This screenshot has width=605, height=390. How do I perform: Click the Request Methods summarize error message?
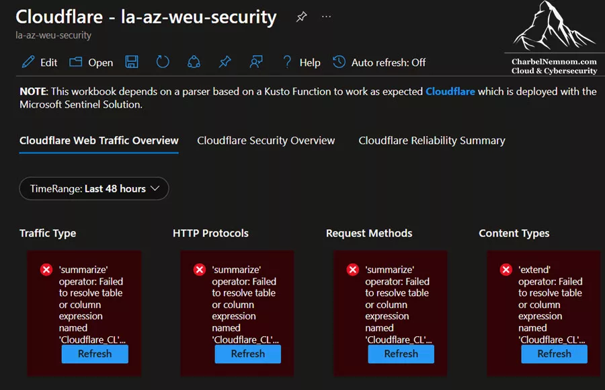(x=398, y=305)
